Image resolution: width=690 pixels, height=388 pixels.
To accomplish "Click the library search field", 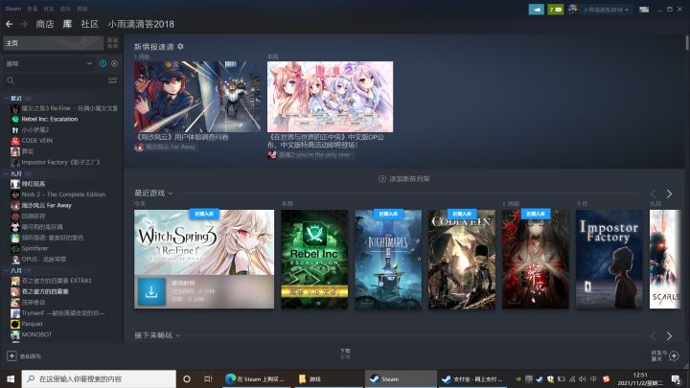I will pos(55,80).
